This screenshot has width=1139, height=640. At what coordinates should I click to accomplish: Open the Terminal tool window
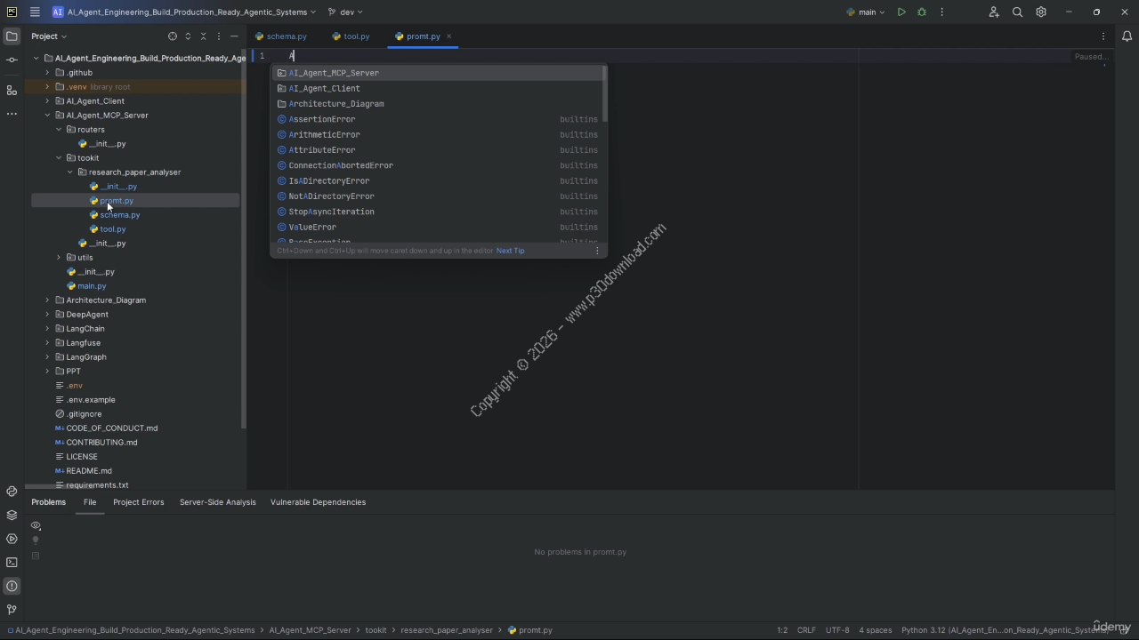pyautogui.click(x=12, y=563)
